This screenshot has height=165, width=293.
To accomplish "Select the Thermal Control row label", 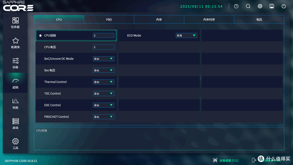I will click(56, 82).
